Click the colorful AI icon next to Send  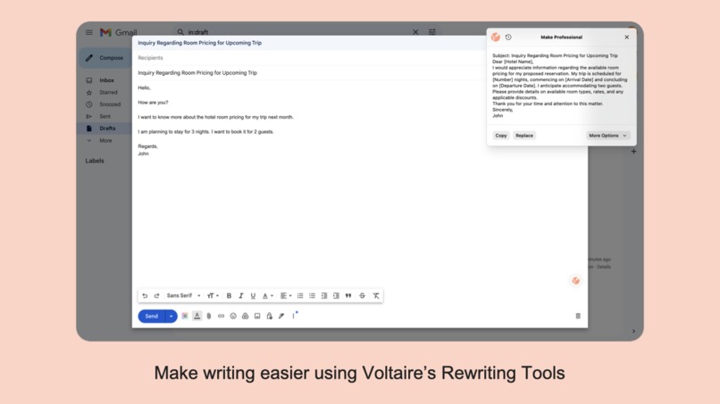coord(185,316)
